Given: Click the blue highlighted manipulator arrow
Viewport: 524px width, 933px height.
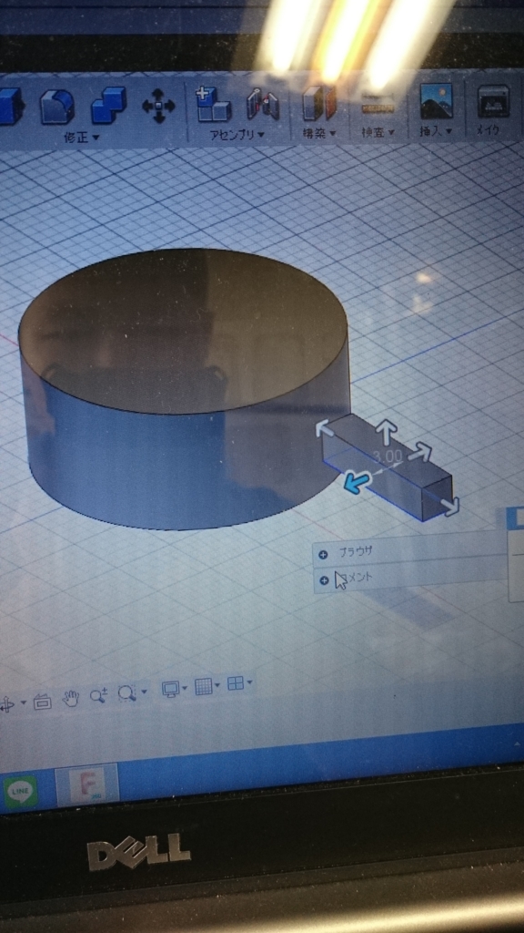Looking at the screenshot, I should [359, 481].
